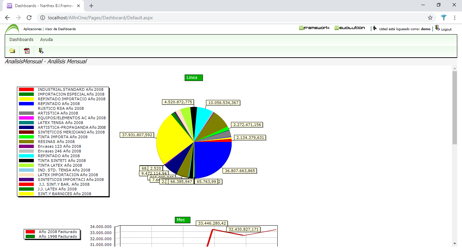Click line chart label 33.446.280,42

(212, 223)
